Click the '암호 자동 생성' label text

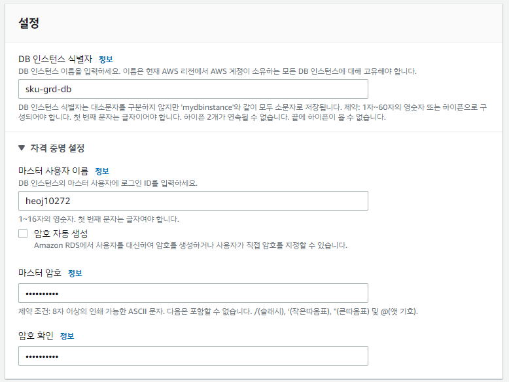61,234
